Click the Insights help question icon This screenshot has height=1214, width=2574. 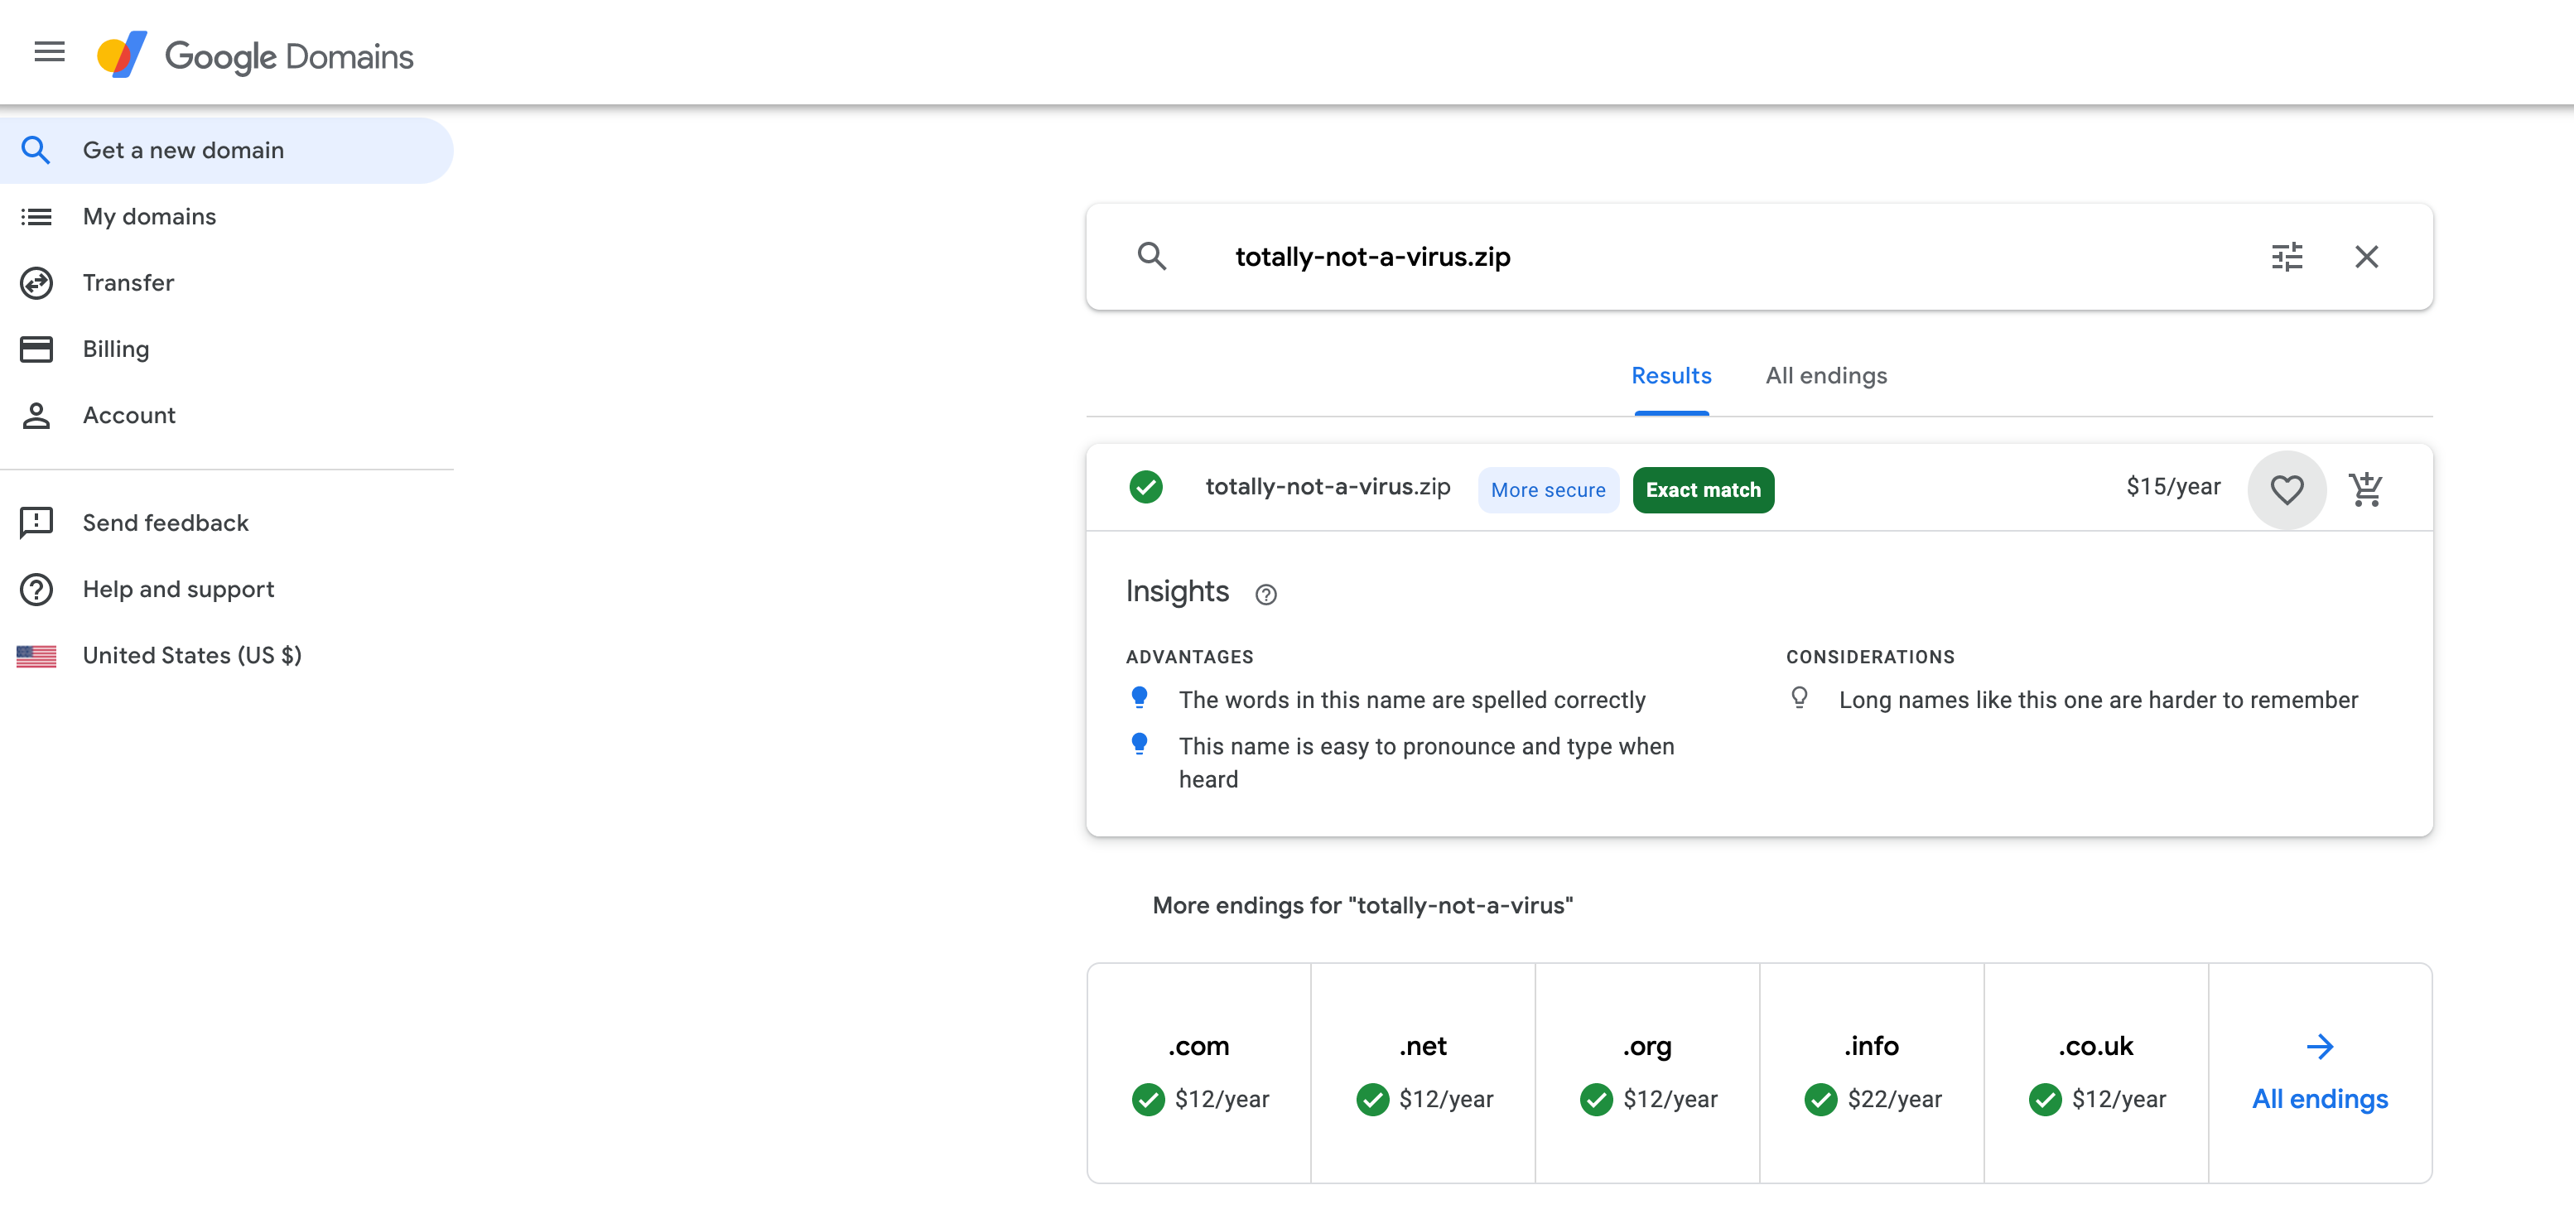click(x=1265, y=595)
